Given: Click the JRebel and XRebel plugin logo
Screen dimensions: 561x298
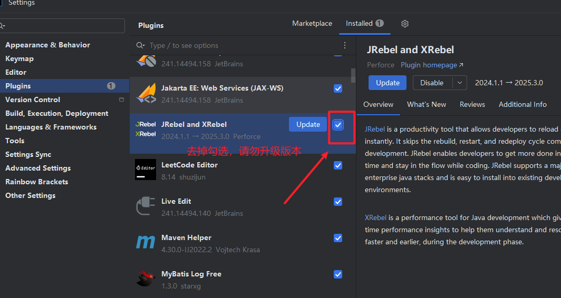Looking at the screenshot, I should pyautogui.click(x=146, y=130).
